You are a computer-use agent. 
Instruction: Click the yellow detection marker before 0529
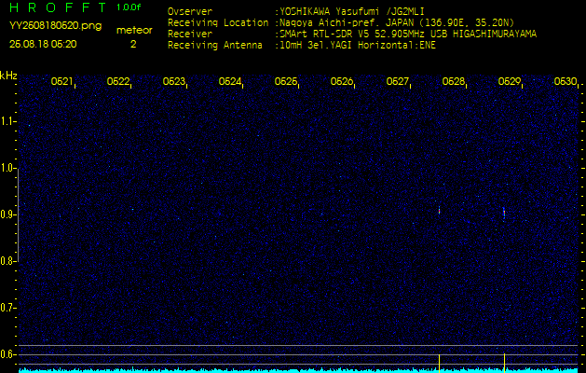504,363
